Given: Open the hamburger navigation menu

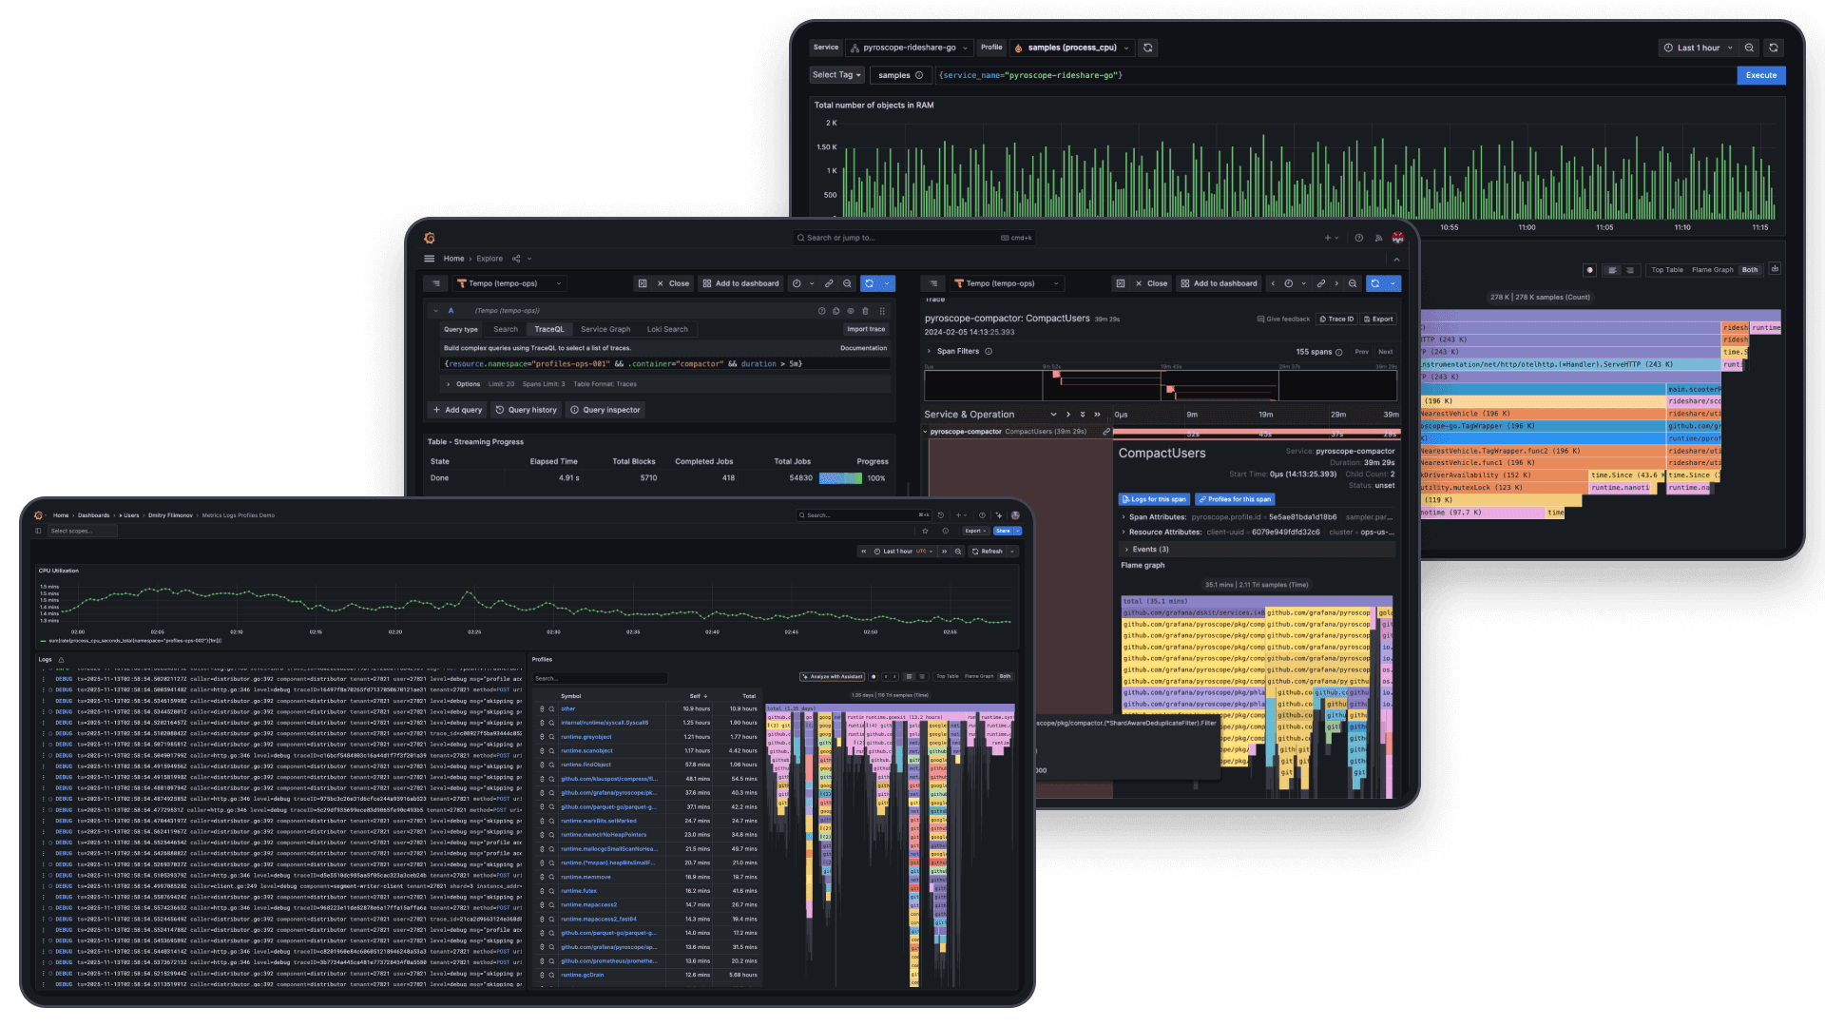Looking at the screenshot, I should point(430,259).
